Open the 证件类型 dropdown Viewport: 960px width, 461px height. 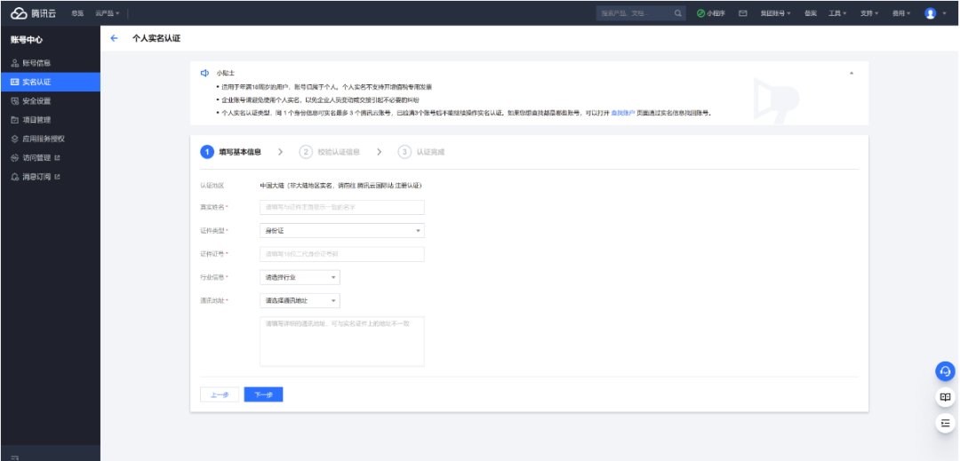(x=342, y=231)
